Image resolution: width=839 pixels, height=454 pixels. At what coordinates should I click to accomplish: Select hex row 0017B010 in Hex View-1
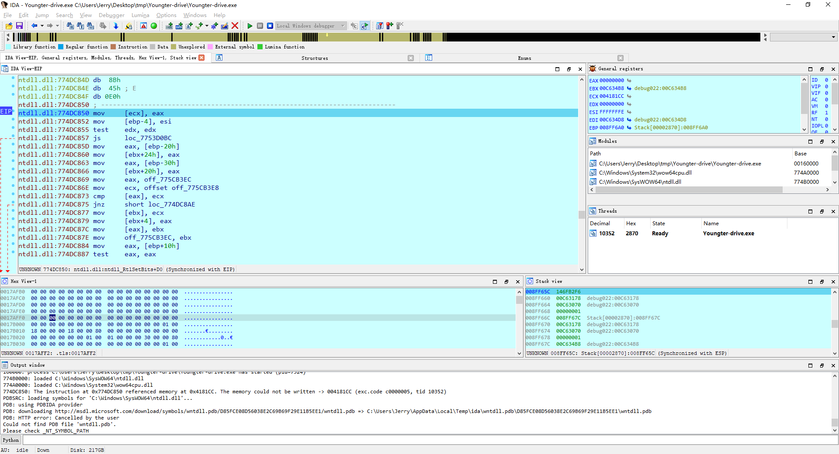(x=258, y=331)
